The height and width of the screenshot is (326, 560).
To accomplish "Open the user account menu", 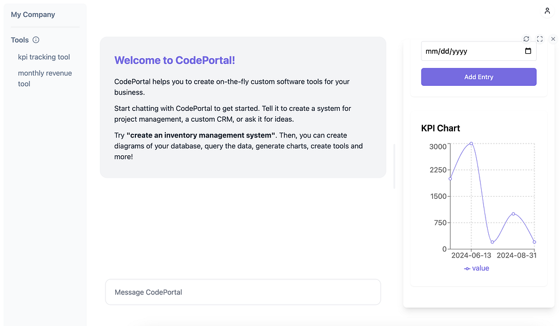I will (547, 10).
